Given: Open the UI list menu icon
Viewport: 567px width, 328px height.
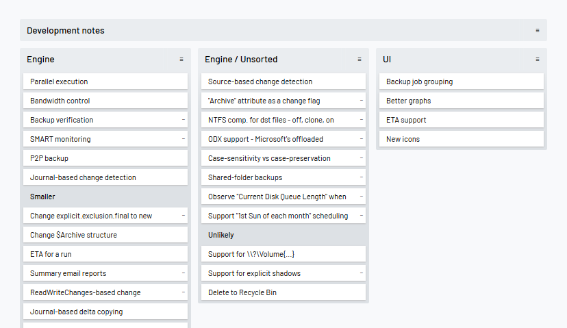Looking at the screenshot, I should point(538,60).
